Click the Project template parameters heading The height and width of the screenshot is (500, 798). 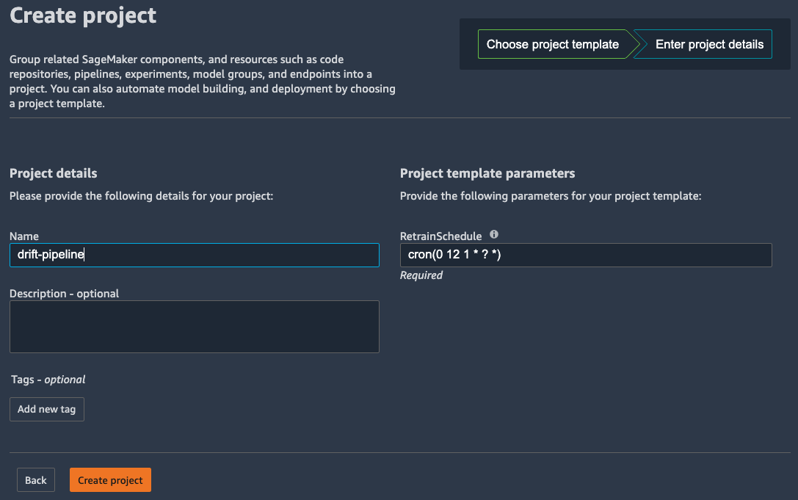click(487, 173)
